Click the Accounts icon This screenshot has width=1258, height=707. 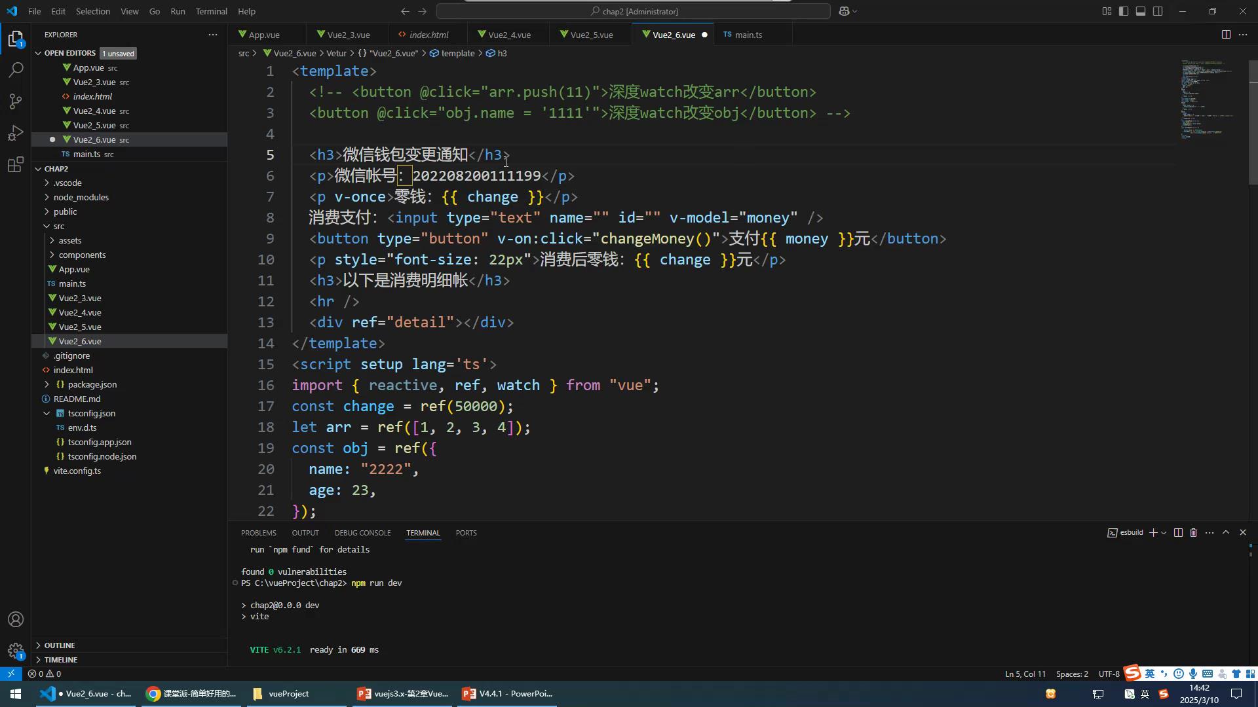coord(16,619)
